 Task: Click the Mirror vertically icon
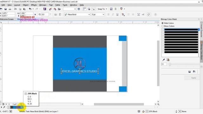point(60,15)
